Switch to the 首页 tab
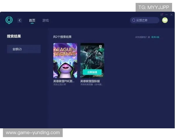This screenshot has height=140, width=175. 32,20
